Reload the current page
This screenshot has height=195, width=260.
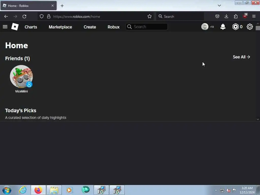click(24, 17)
